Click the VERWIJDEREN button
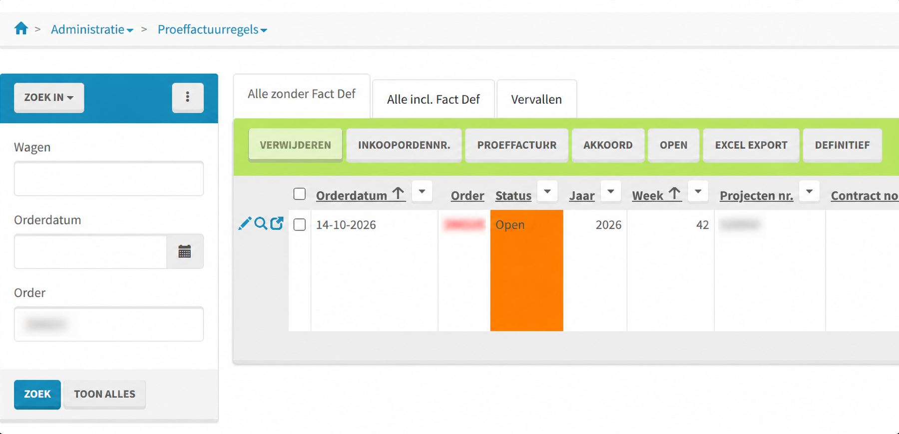The image size is (899, 434). pos(295,145)
